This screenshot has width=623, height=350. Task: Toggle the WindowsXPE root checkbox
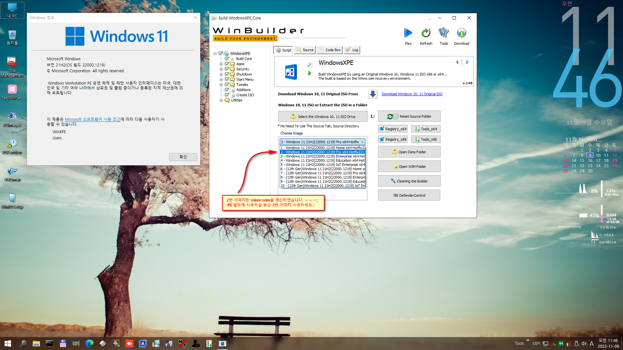pos(221,53)
